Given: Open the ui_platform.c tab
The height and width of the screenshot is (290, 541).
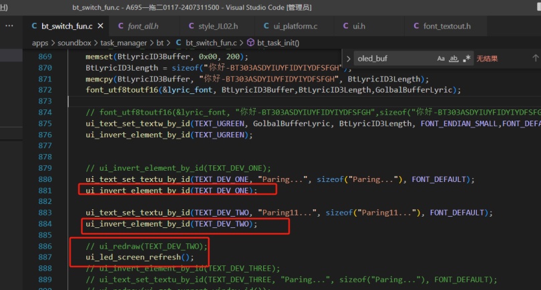Looking at the screenshot, I should tap(295, 26).
